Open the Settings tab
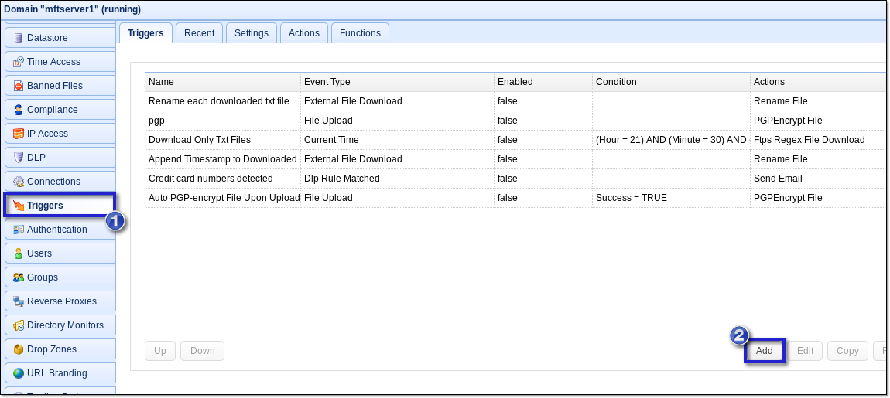 (x=251, y=33)
